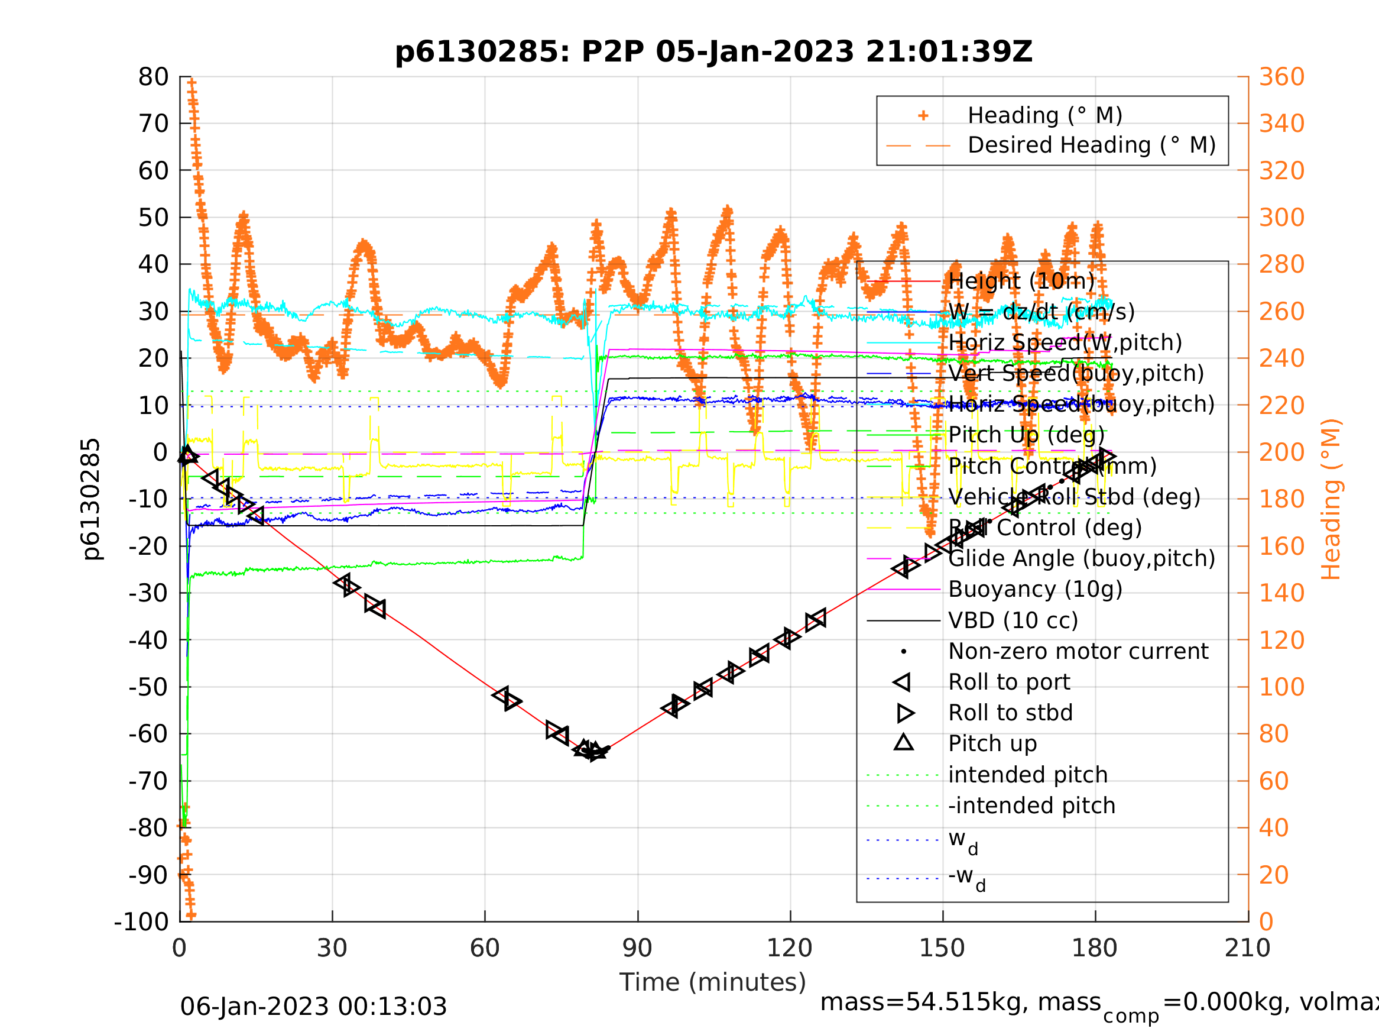Click the '50' tick on the left axis
Image resolution: width=1379 pixels, height=1035 pixels.
tap(153, 218)
